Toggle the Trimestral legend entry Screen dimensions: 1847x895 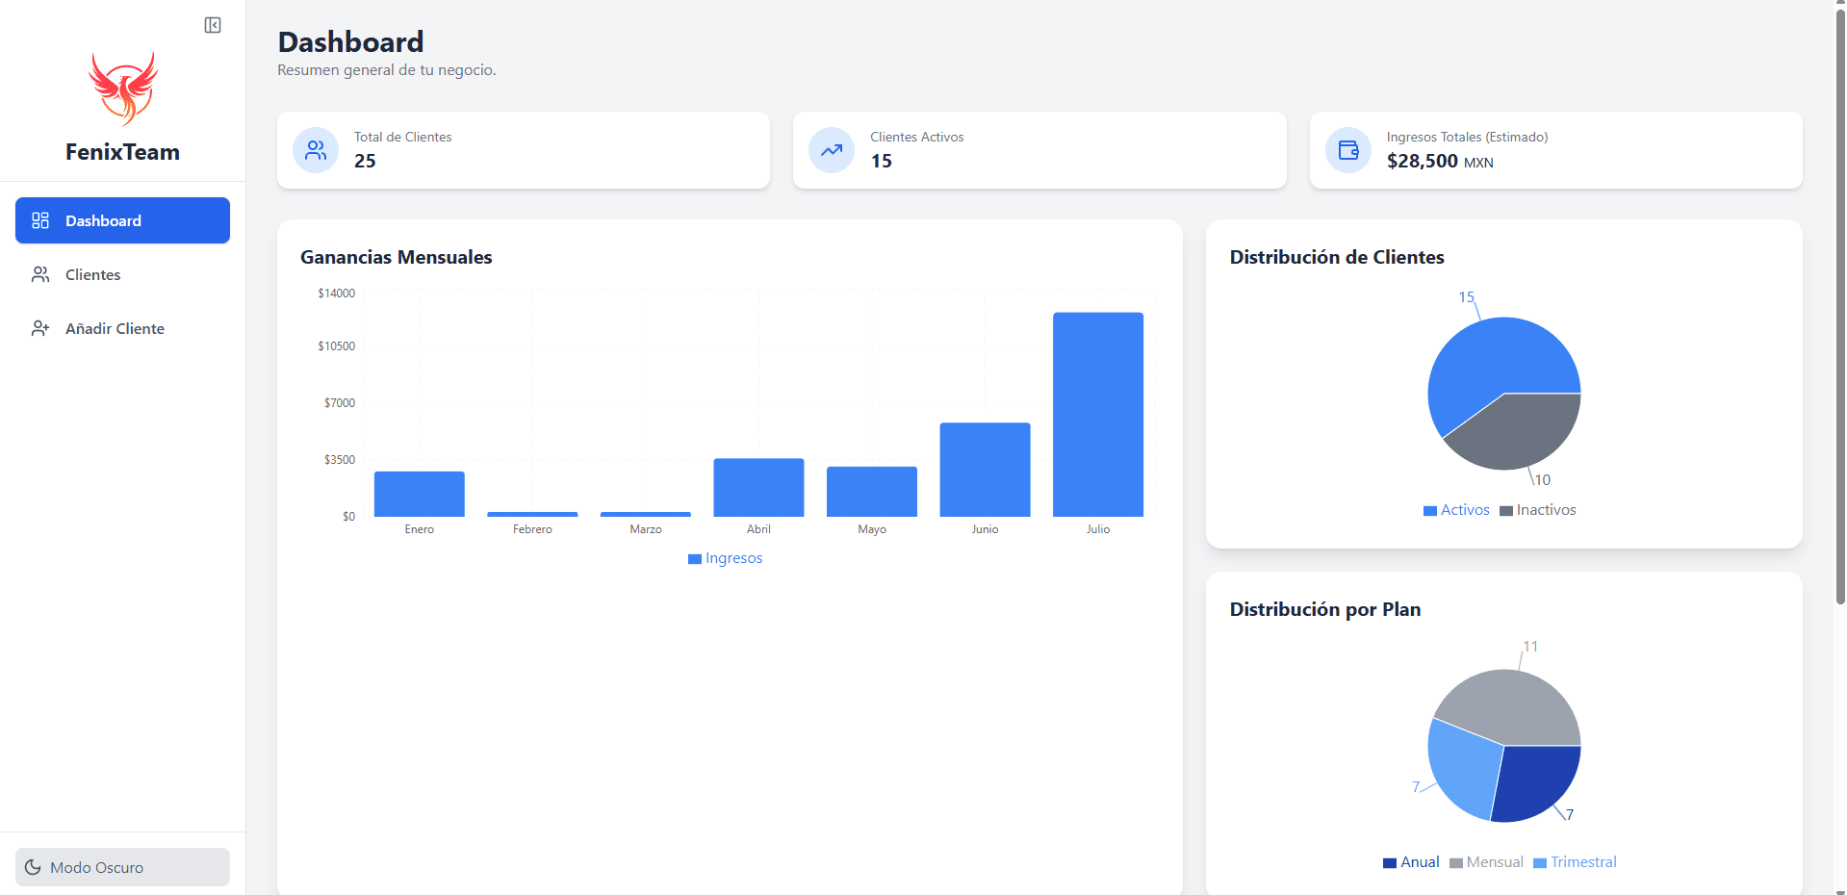tap(1575, 862)
